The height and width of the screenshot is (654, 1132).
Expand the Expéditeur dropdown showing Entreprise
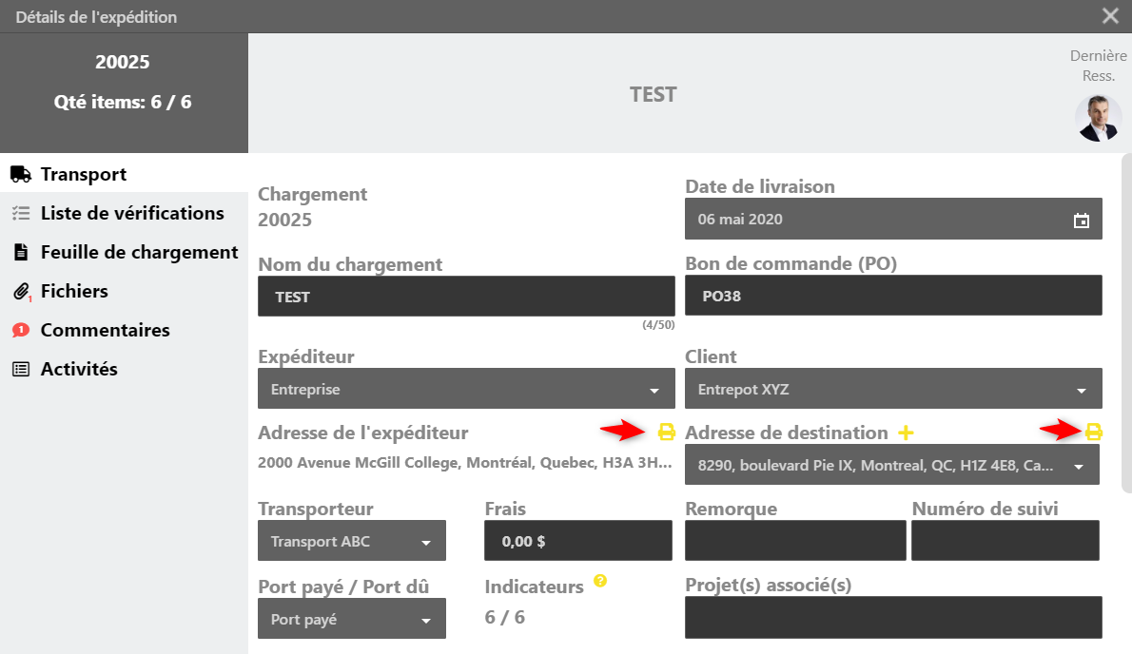(x=654, y=390)
